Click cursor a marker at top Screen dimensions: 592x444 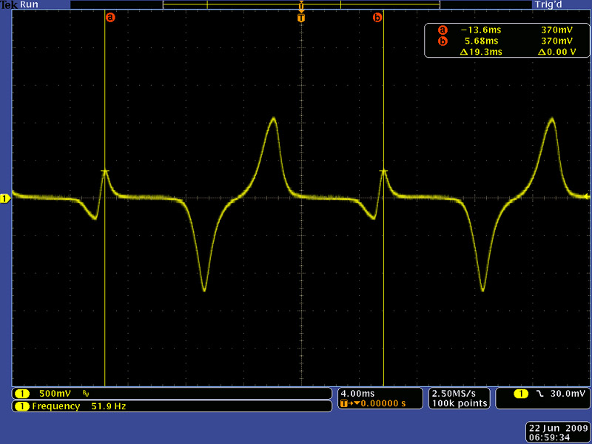(x=110, y=17)
